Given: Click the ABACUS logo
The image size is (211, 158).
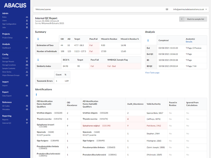Looking at the screenshot, I should click(15, 6).
